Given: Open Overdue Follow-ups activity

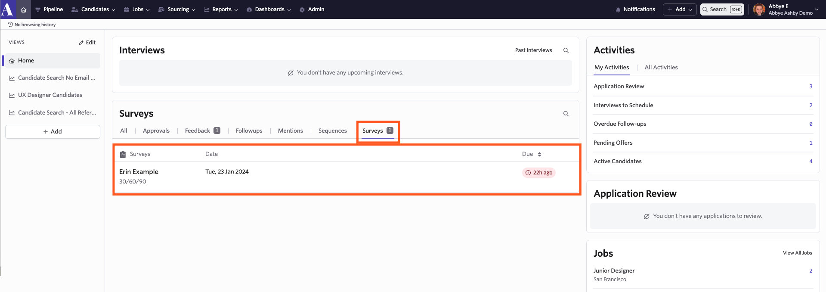Looking at the screenshot, I should pyautogui.click(x=703, y=124).
